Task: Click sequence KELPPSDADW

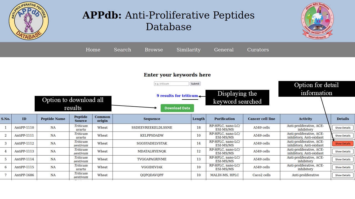Action: [x=152, y=135]
